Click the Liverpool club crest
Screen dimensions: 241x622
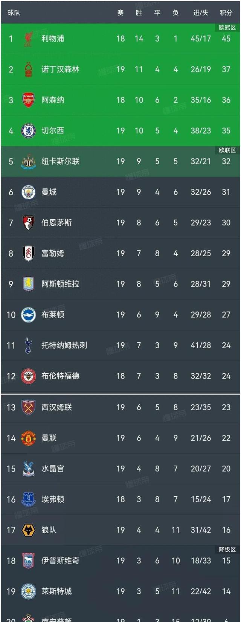point(28,39)
